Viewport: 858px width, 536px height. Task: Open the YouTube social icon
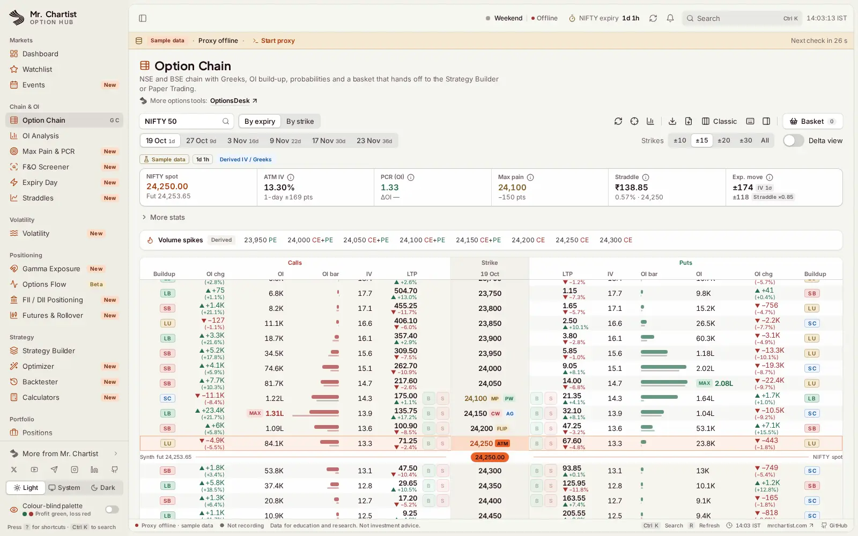point(34,470)
